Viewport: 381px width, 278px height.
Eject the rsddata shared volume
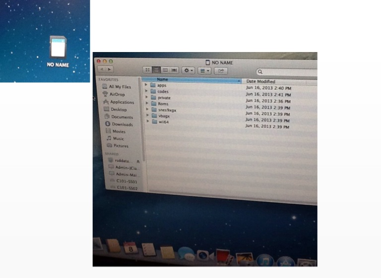(138, 161)
